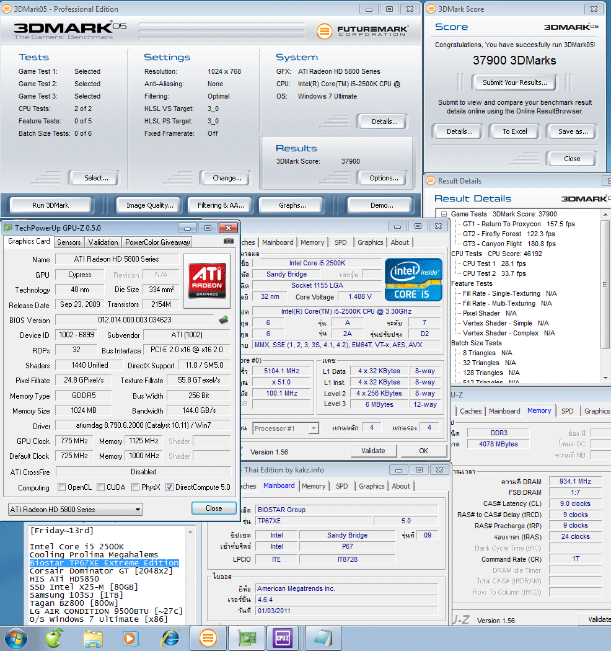Click the GPU Name field ATI Radeon HD 5800 Series

pyautogui.click(x=116, y=259)
